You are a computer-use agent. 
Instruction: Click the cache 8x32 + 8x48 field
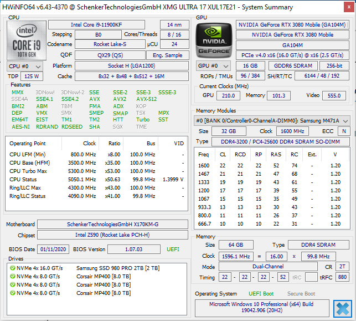(132, 76)
